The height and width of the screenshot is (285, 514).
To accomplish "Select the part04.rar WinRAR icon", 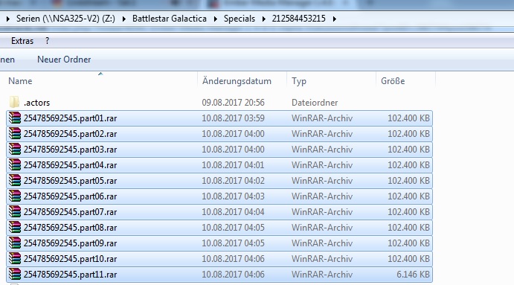I will click(15, 165).
